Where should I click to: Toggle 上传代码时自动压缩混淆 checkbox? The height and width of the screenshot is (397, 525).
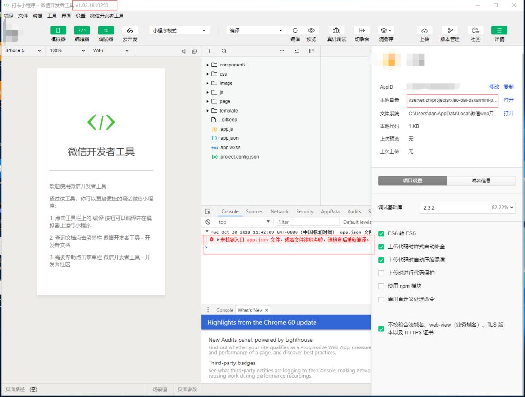click(x=381, y=260)
